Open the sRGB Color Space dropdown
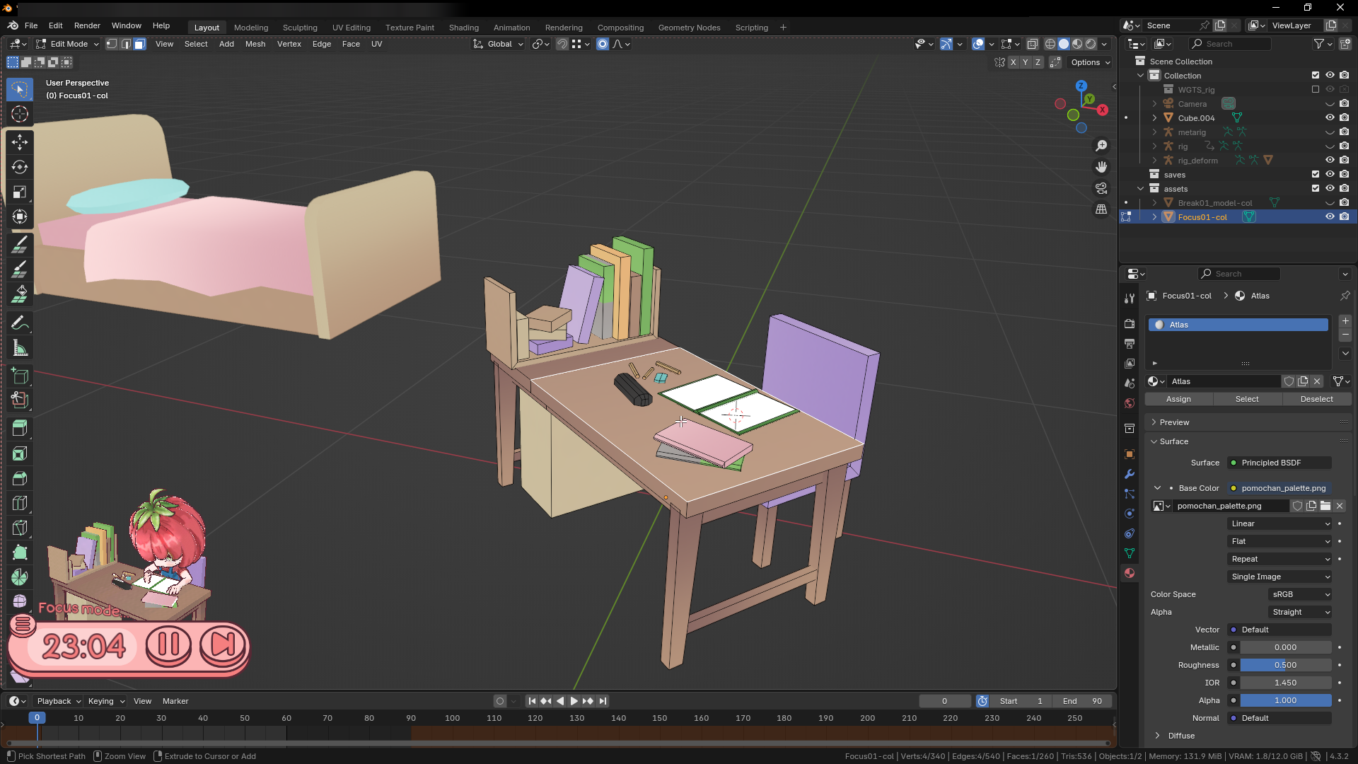1358x764 pixels. [x=1301, y=594]
